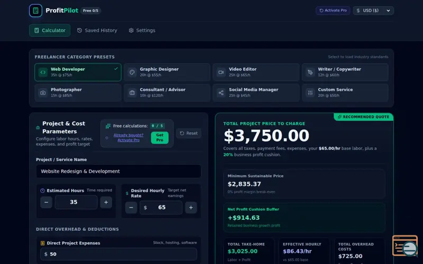Click the $3,750.00 total project price
423x264 pixels.
point(266,136)
